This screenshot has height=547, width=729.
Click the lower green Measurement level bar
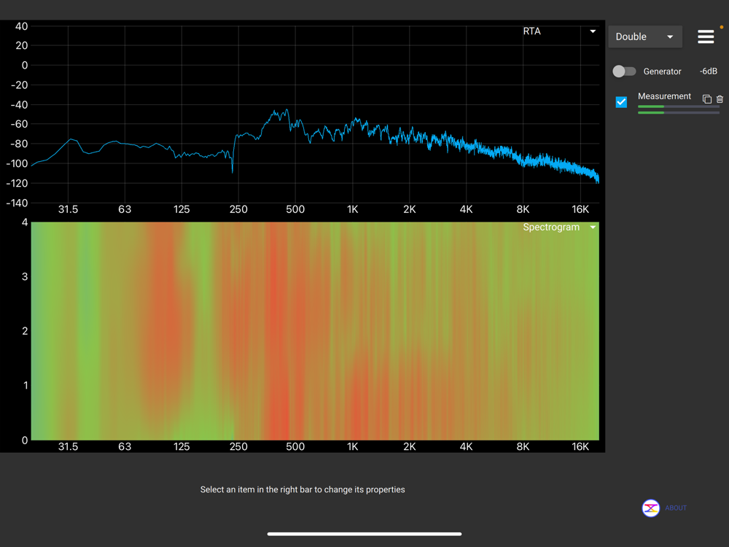651,113
